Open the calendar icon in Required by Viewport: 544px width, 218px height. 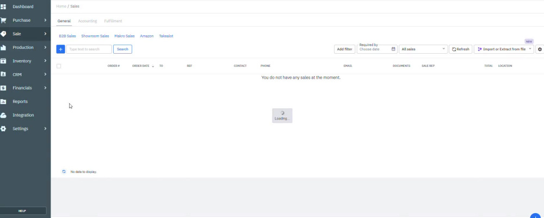click(393, 49)
